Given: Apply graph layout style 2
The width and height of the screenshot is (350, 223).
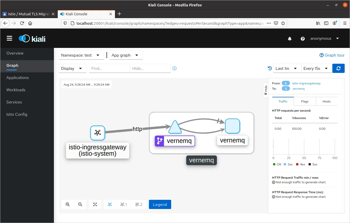Looking at the screenshot, I should pos(139,204).
